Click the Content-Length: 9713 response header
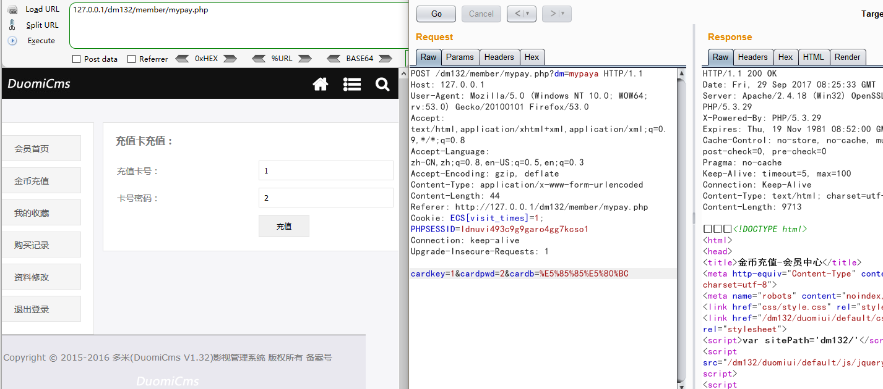Viewport: 883px width, 389px height. click(752, 207)
